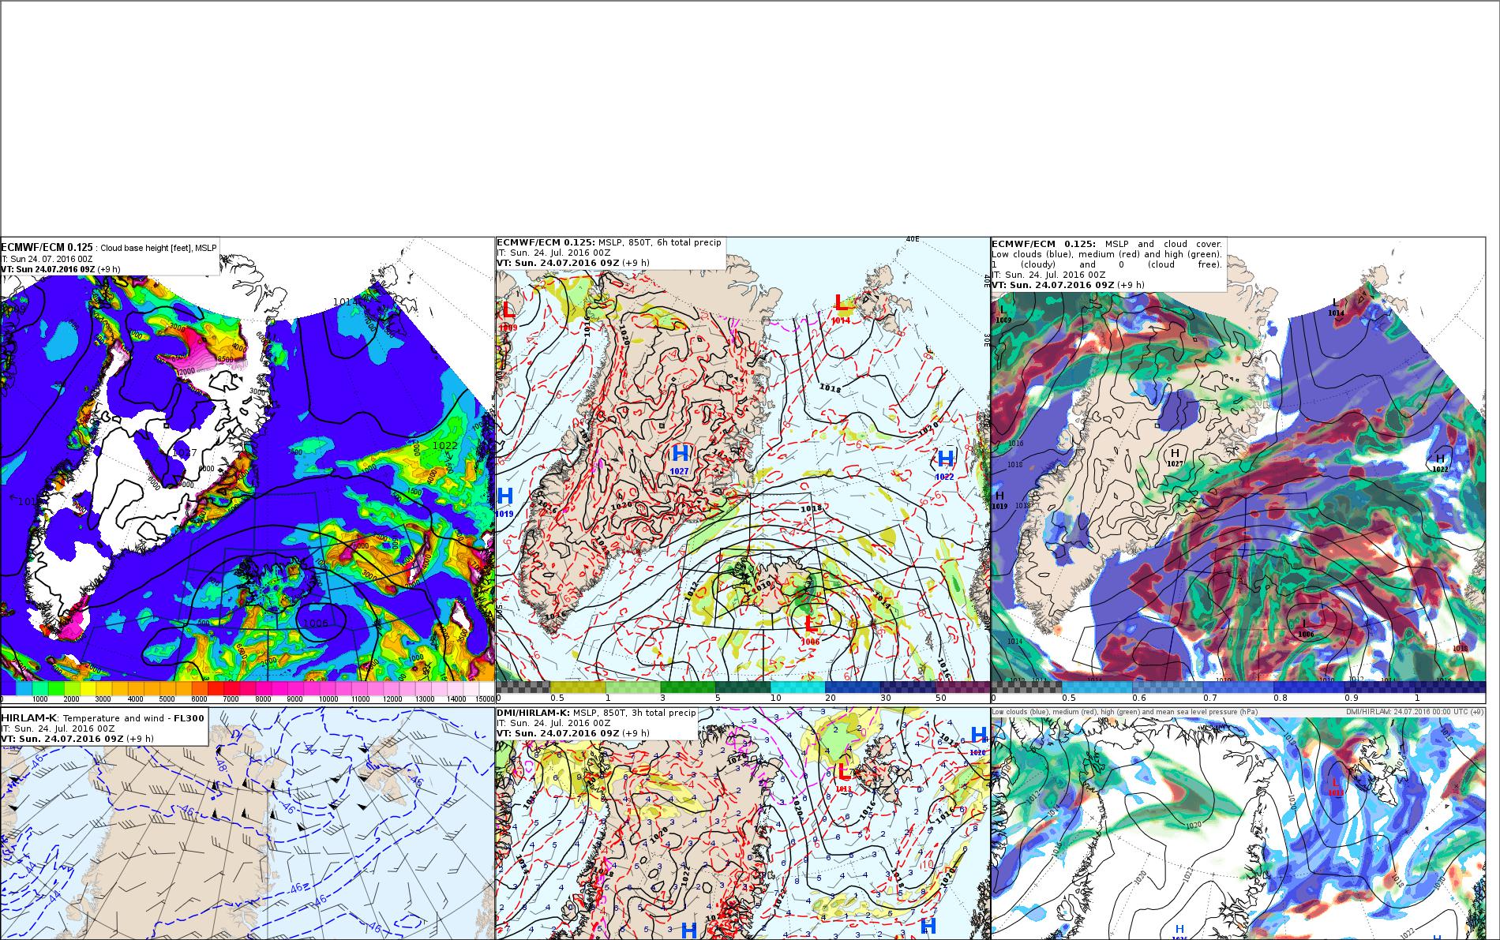
Task: Click 10000 label on cloud base scale
Action: pos(328,699)
